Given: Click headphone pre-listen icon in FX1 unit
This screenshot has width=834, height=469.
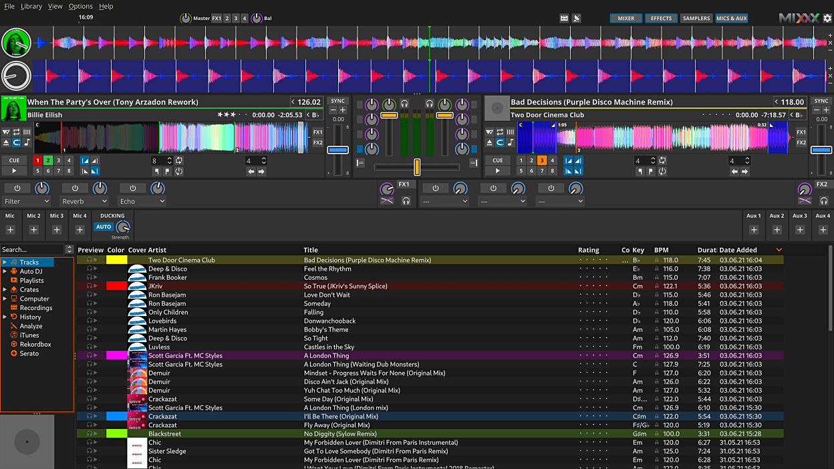Looking at the screenshot, I should (x=406, y=201).
